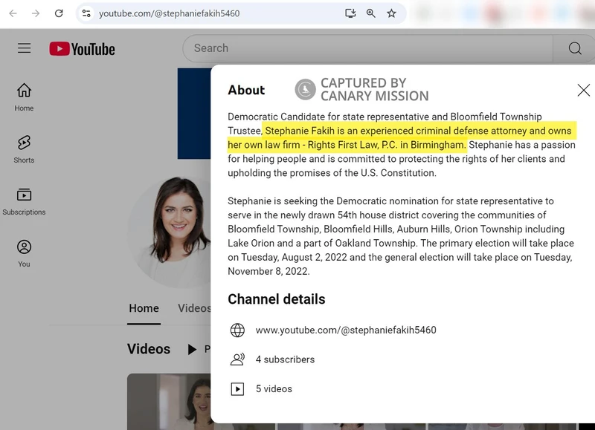Click the search magnifier button

tap(574, 48)
